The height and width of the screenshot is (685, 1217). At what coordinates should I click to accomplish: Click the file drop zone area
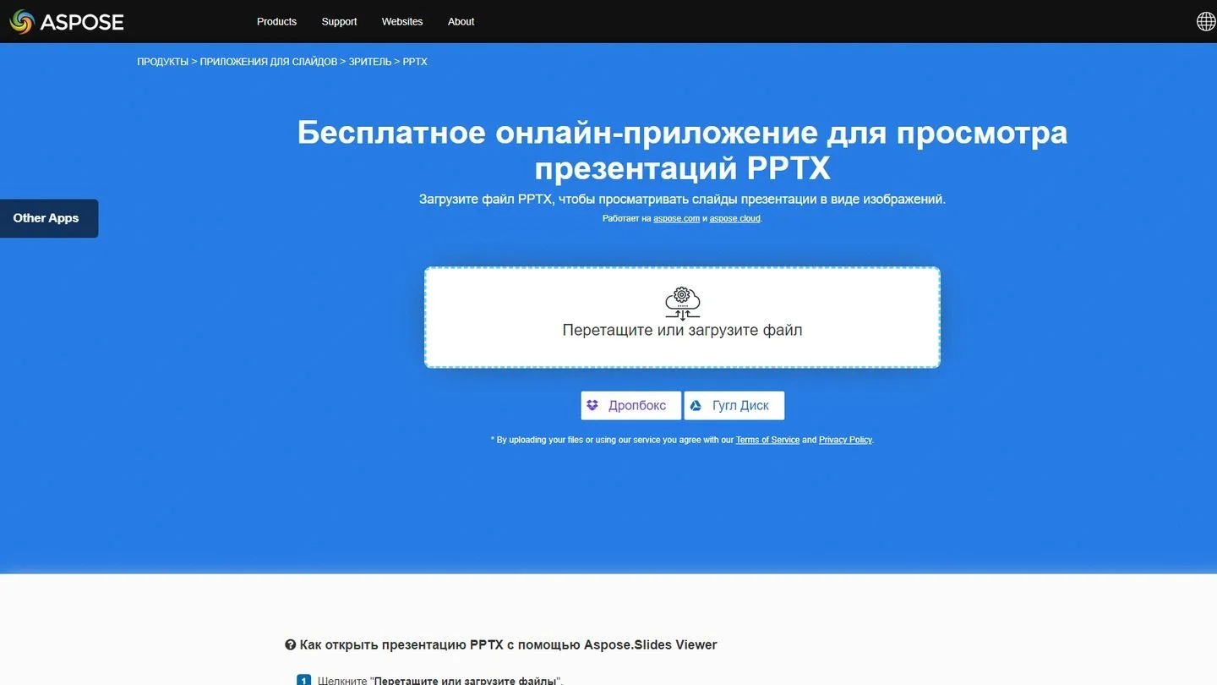(x=682, y=317)
